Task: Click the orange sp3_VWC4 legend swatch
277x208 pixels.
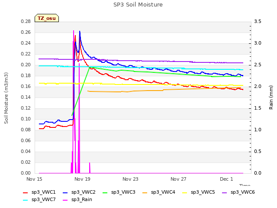Action: coord(145,192)
